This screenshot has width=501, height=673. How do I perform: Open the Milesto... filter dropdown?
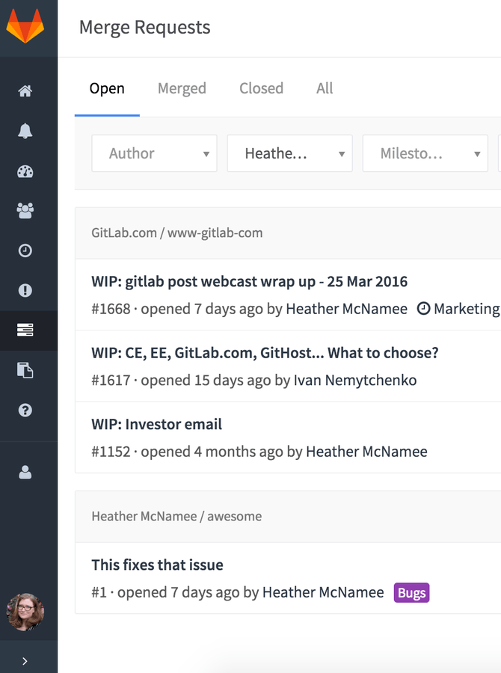pos(425,153)
